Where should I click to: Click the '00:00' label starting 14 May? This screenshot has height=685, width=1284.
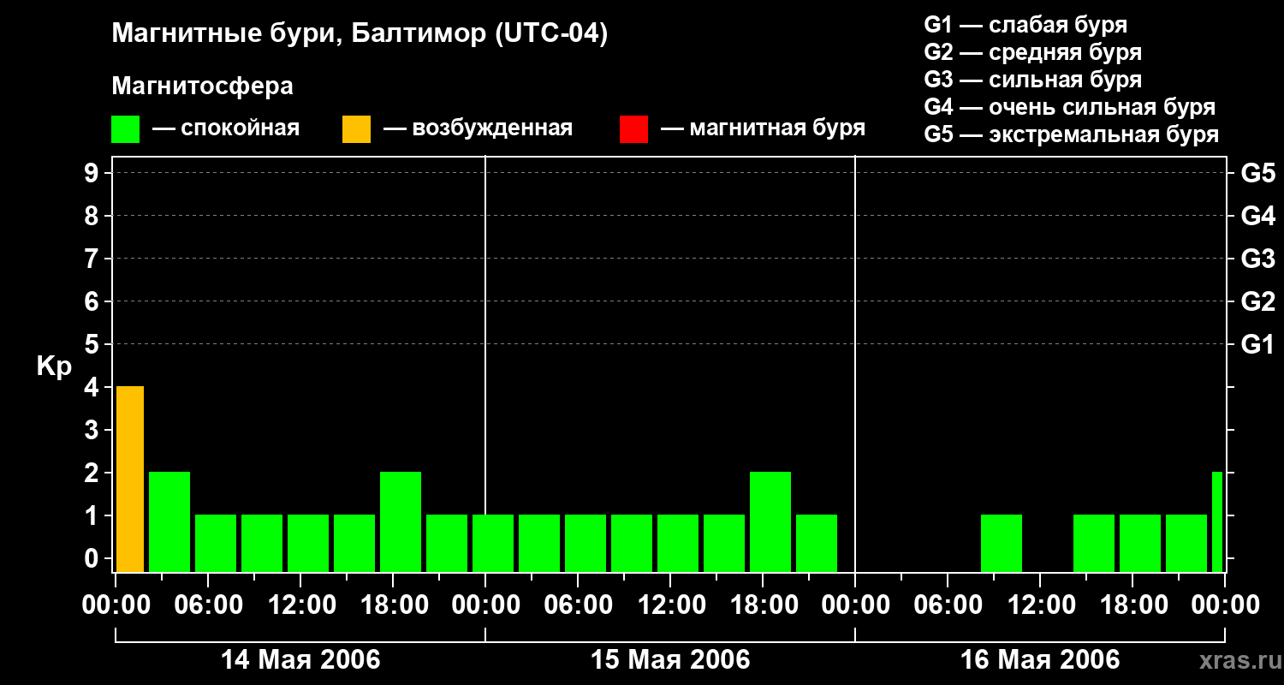pyautogui.click(x=116, y=605)
